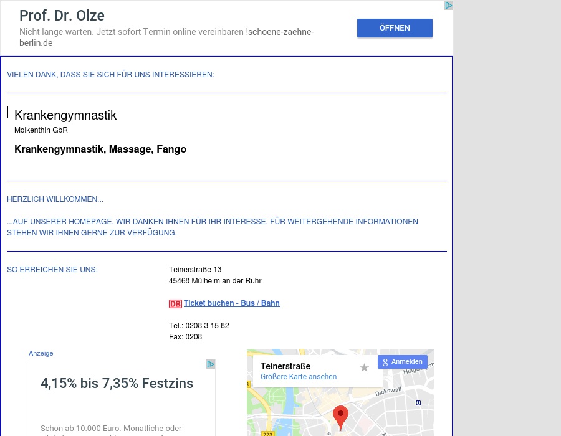Click the red location pin on the map
561x436 pixels.
pos(340,416)
